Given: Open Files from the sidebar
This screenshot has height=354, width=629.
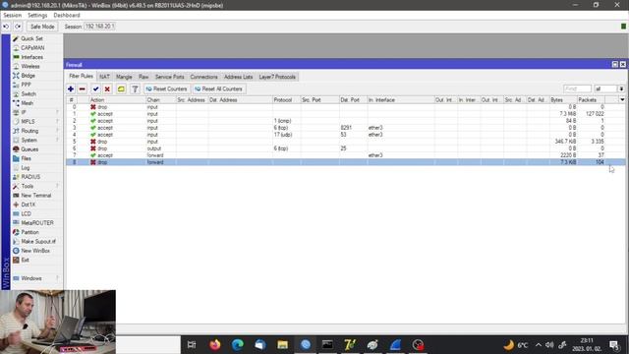Looking at the screenshot, I should pyautogui.click(x=27, y=158).
